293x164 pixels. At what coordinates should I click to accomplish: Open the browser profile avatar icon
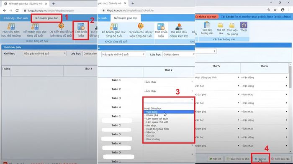tap(283, 10)
